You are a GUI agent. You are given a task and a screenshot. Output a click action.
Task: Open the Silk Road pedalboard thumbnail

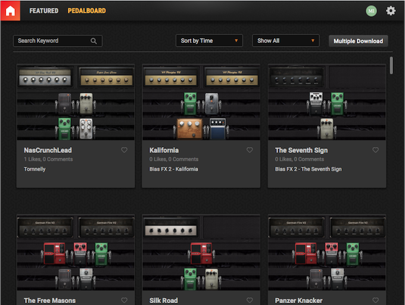[x=201, y=253]
